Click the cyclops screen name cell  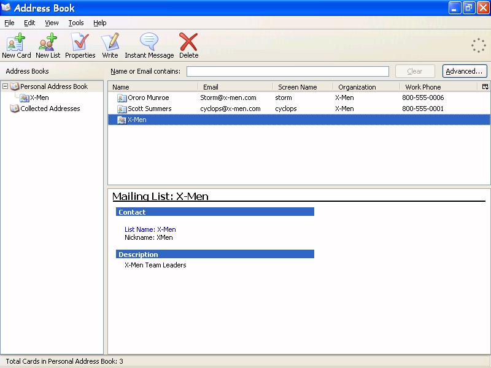[286, 109]
